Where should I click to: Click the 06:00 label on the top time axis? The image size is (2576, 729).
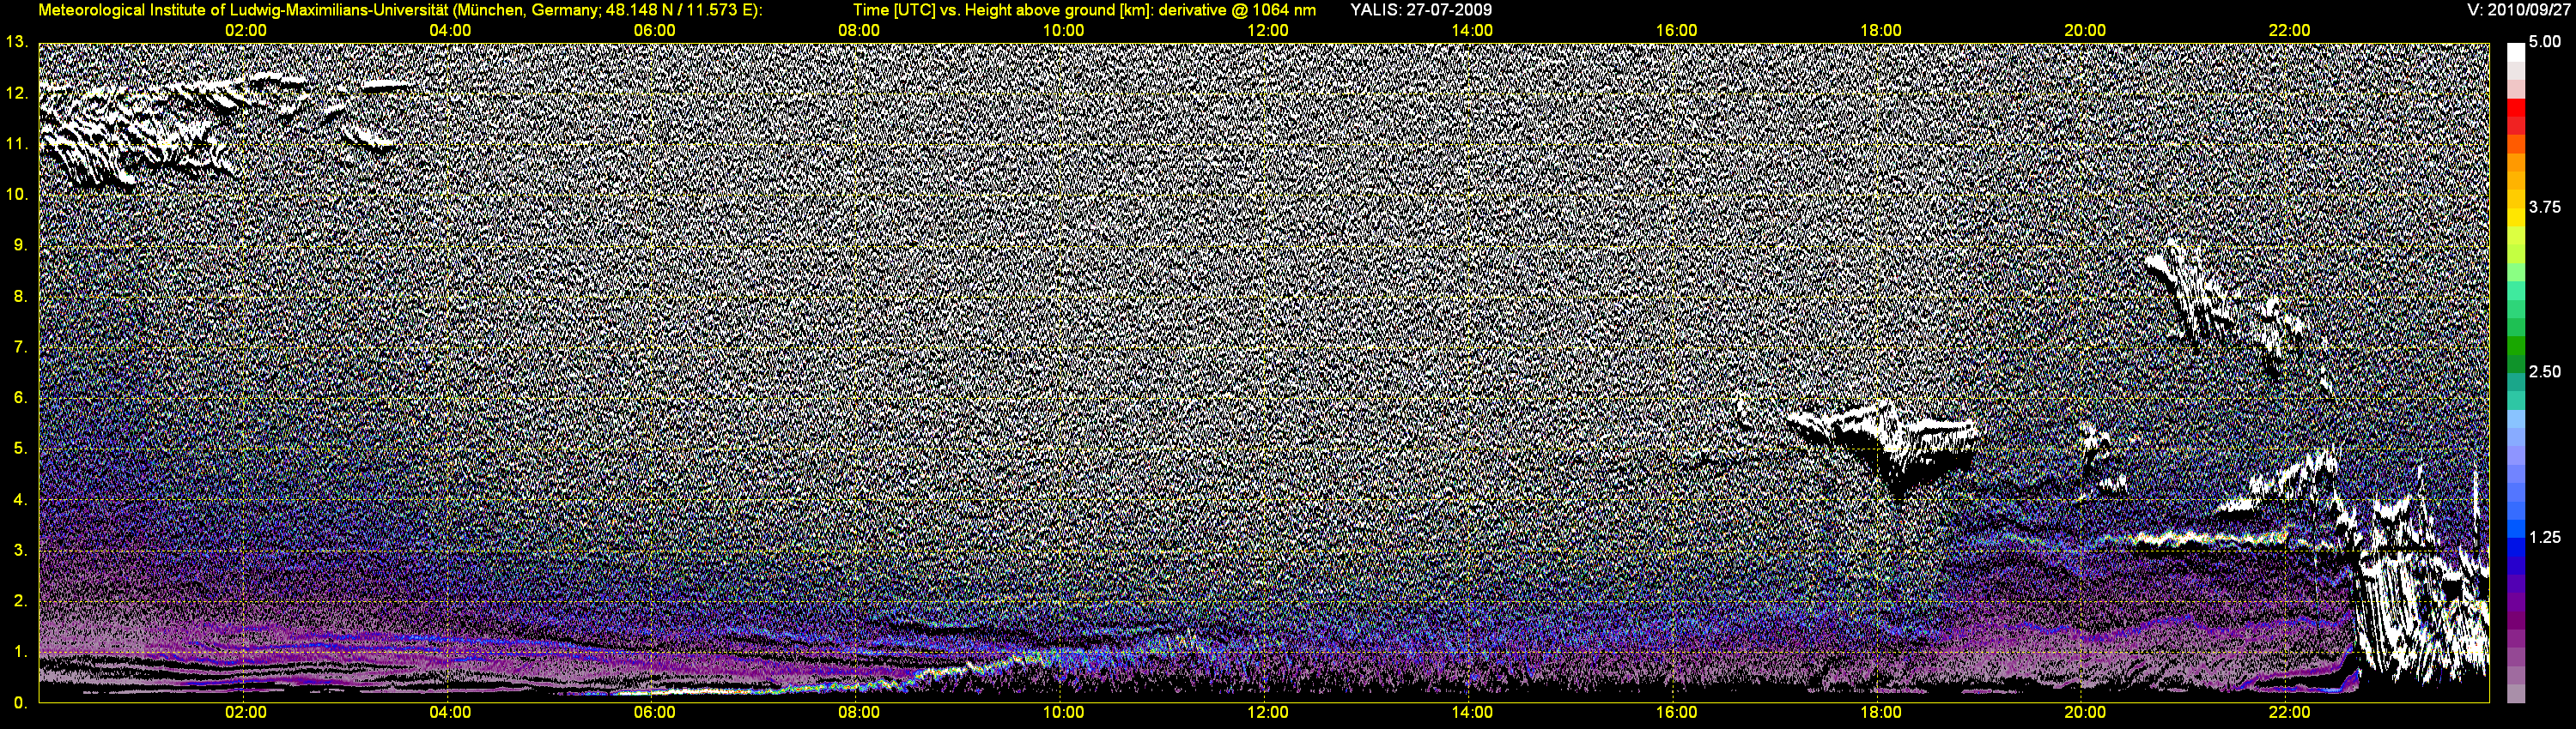654,31
